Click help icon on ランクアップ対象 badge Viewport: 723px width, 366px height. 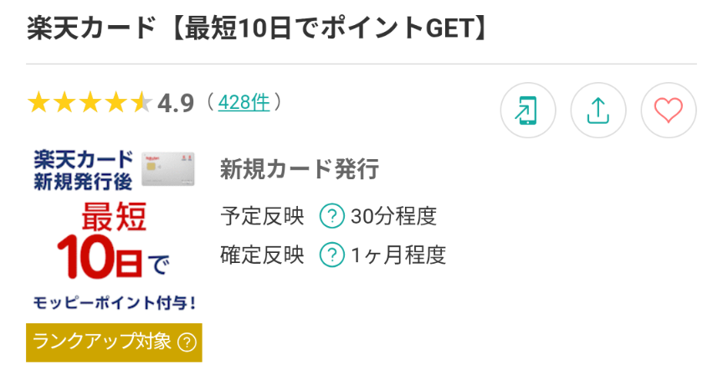coord(187,343)
